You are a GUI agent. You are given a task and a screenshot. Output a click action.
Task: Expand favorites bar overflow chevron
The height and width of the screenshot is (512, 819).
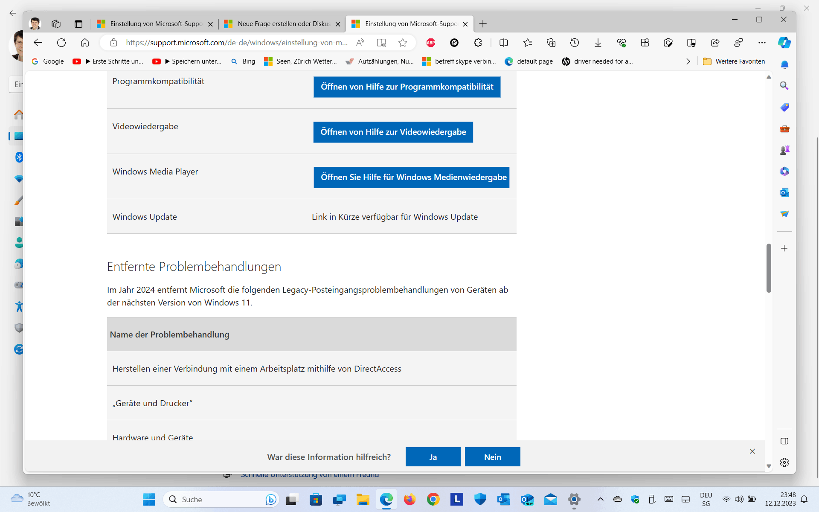[x=688, y=61]
